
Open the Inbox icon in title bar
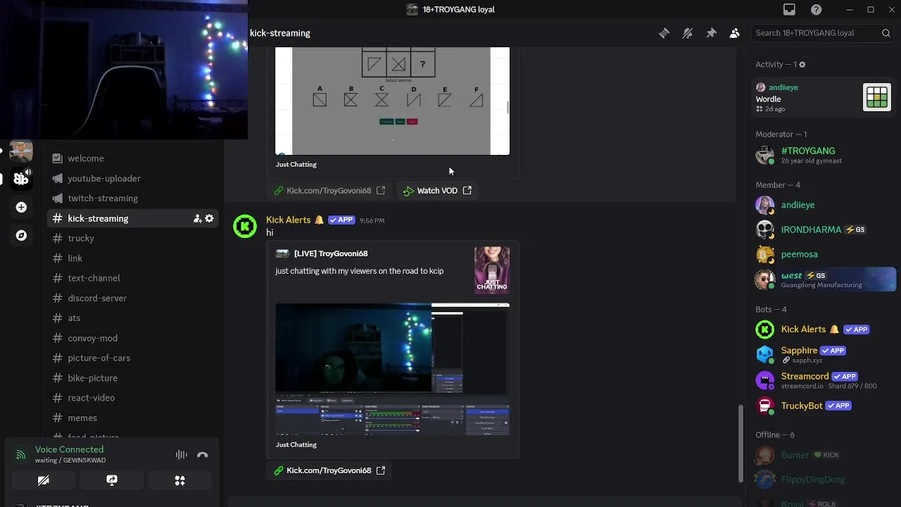coord(789,10)
